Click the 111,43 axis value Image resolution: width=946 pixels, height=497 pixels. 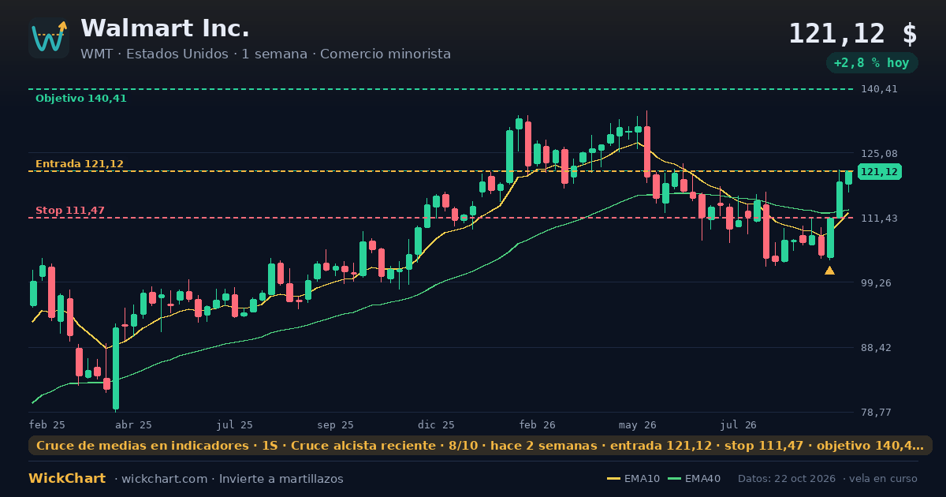879,219
